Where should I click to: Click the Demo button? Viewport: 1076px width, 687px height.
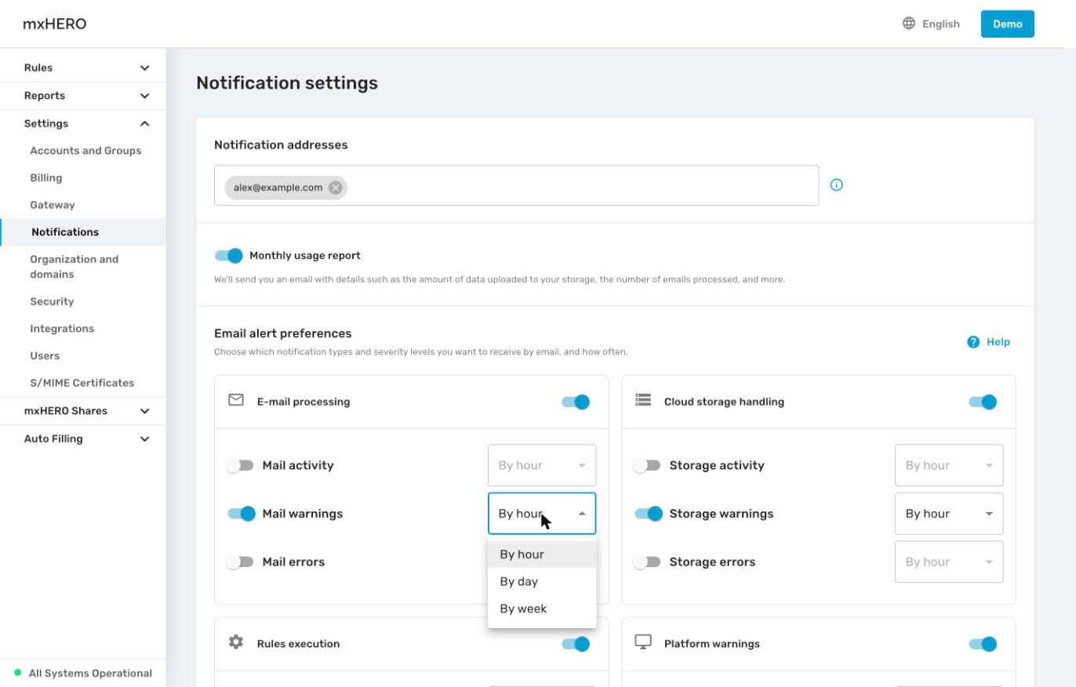1007,24
